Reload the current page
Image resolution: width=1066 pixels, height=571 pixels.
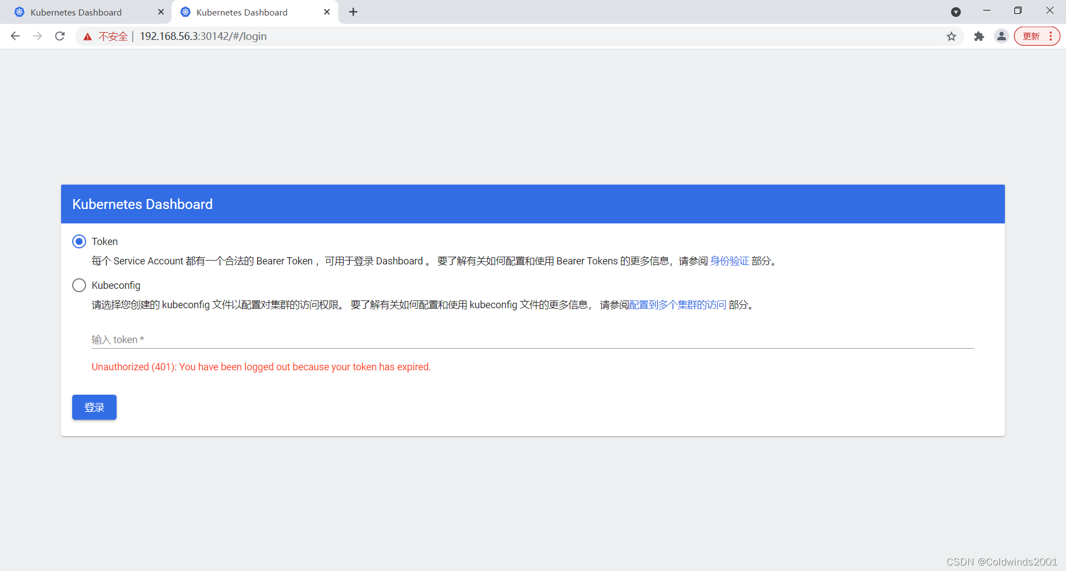point(60,36)
